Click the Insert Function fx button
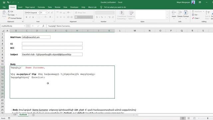Screen dimensions: 213x120 click(43, 26)
